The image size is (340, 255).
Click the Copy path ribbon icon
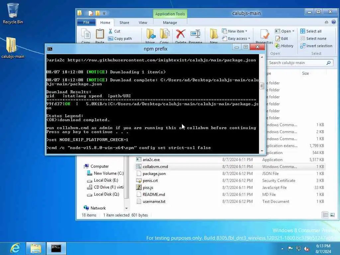pos(111,39)
